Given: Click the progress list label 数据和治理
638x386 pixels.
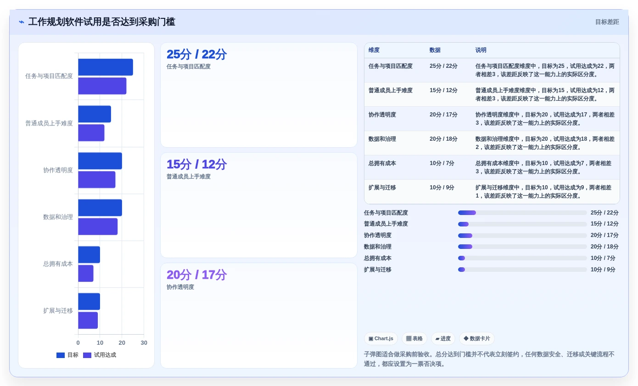Looking at the screenshot, I should pos(378,247).
